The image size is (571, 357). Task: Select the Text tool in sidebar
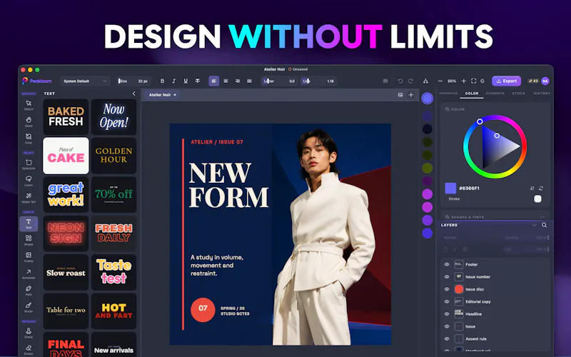(29, 223)
